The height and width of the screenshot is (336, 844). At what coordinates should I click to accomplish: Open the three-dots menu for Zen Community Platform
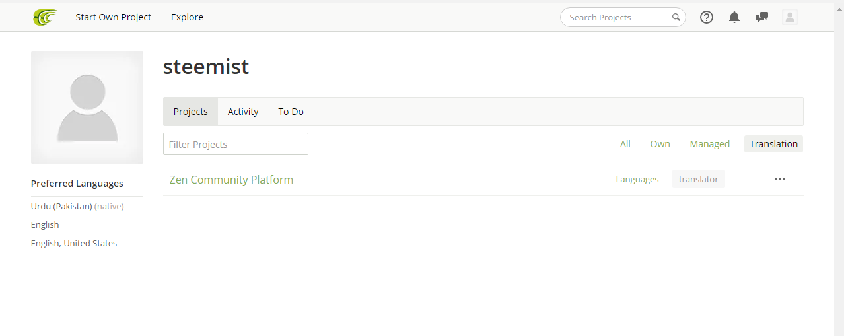click(780, 179)
